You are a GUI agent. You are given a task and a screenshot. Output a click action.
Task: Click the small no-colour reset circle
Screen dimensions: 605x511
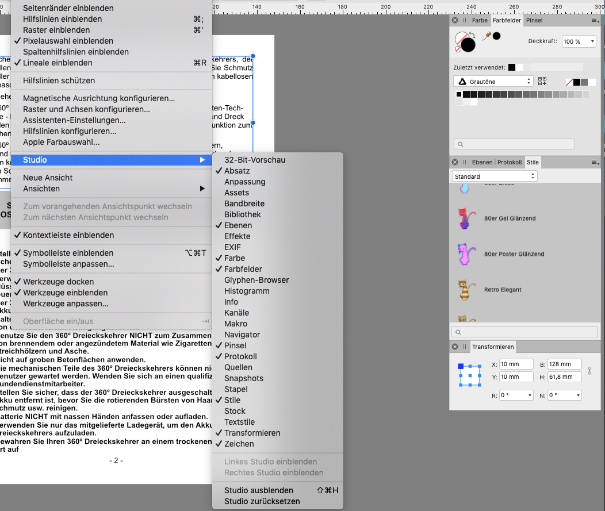tap(458, 49)
